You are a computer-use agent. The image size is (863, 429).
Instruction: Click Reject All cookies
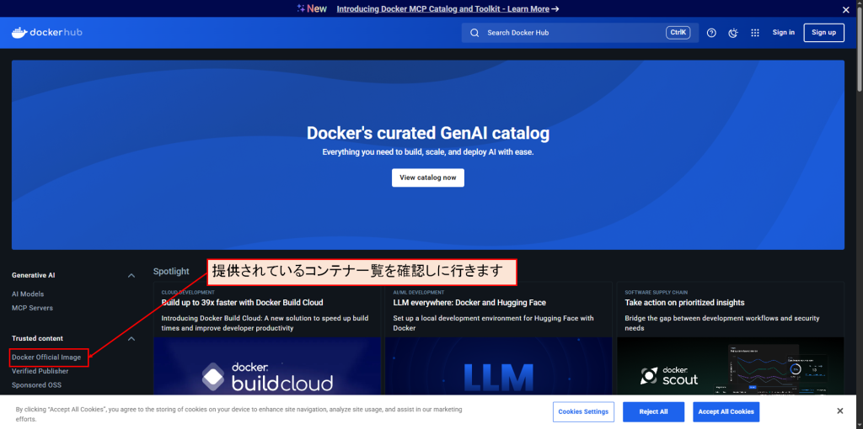653,411
